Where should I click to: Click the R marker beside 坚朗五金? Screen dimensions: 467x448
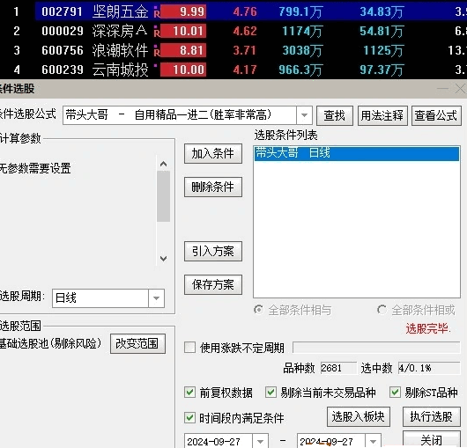pos(157,14)
